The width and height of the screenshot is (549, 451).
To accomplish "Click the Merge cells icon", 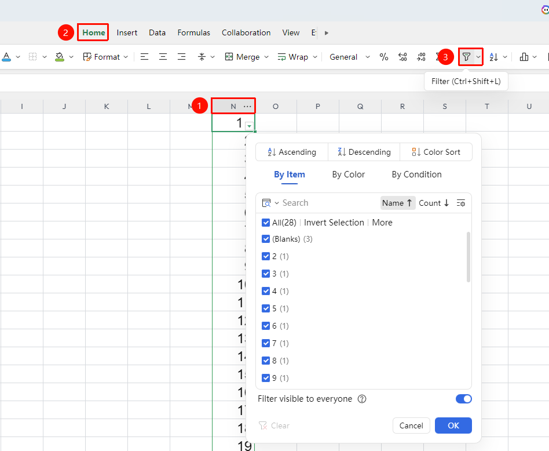I will pos(229,57).
